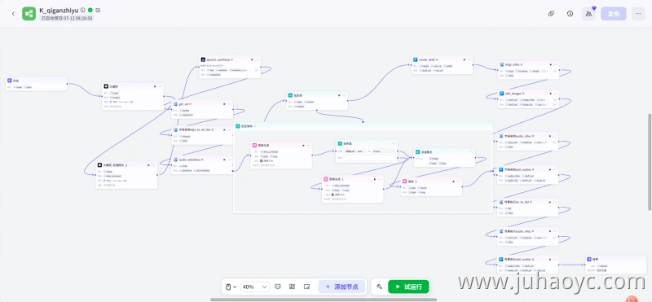The width and height of the screenshot is (652, 302).
Task: Open the version history clock icon
Action: click(x=570, y=14)
